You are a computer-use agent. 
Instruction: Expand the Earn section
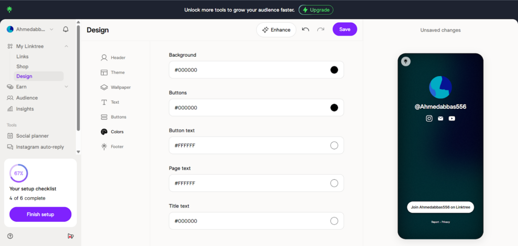point(66,87)
